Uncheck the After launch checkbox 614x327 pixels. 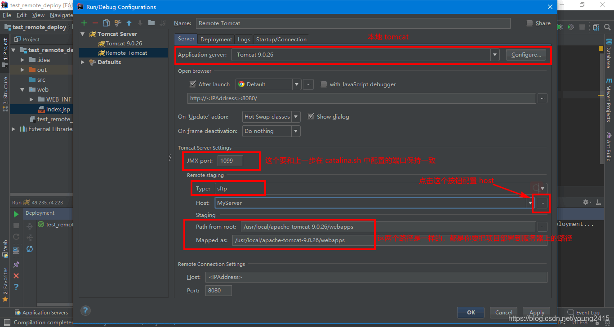pyautogui.click(x=193, y=84)
